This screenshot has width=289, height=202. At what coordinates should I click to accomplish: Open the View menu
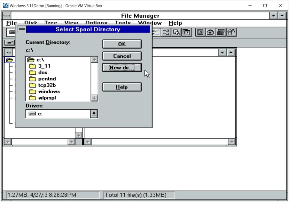point(71,23)
